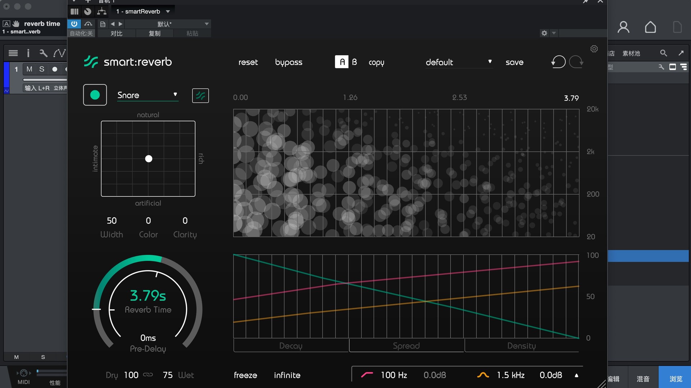This screenshot has width=691, height=388.
Task: Click the dot in natural/artificial XY pad
Action: pos(149,159)
